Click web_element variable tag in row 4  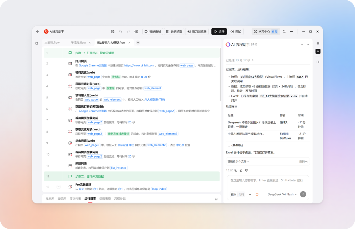153,88
